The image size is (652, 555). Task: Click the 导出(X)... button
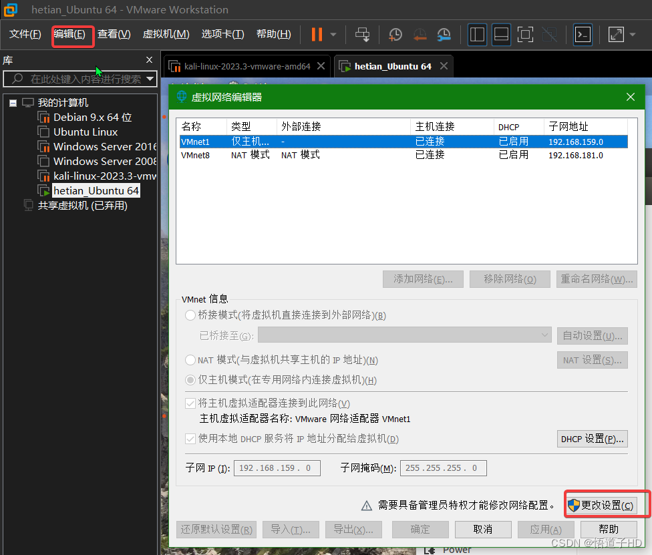pyautogui.click(x=353, y=530)
